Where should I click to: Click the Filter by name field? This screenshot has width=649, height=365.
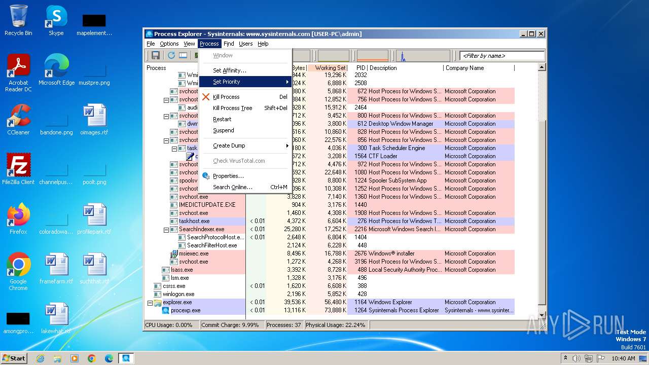502,56
